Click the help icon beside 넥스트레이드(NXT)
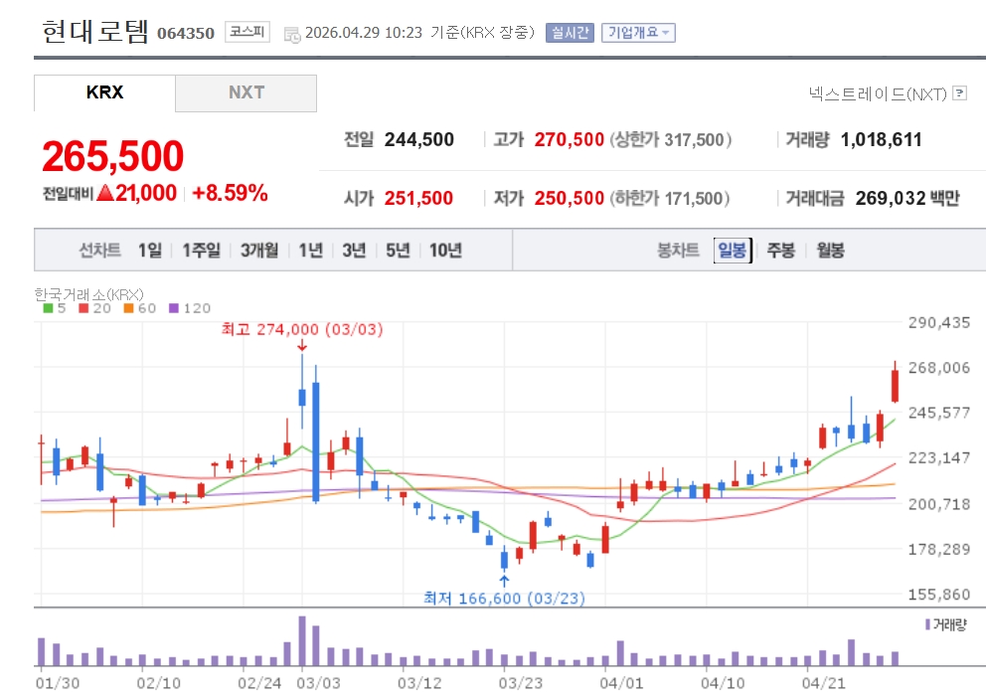Image resolution: width=986 pixels, height=700 pixels. coord(959,93)
